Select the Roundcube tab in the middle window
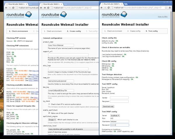The image size is (175, 139). click(x=52, y=4)
